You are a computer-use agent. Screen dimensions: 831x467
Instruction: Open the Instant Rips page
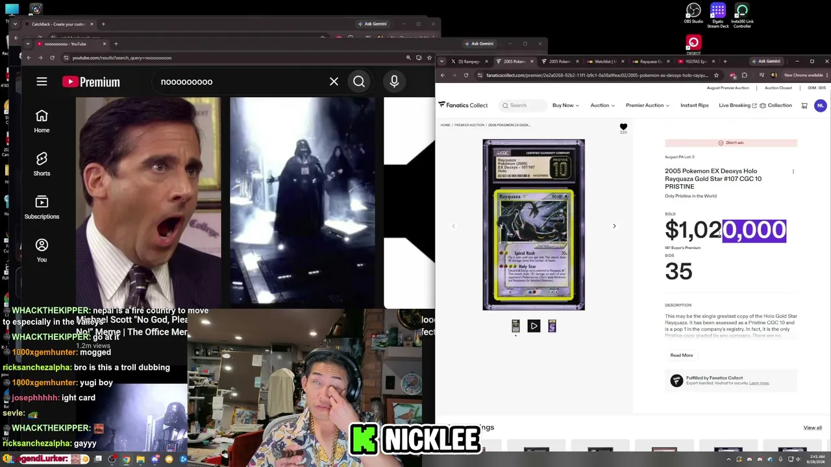pyautogui.click(x=694, y=105)
